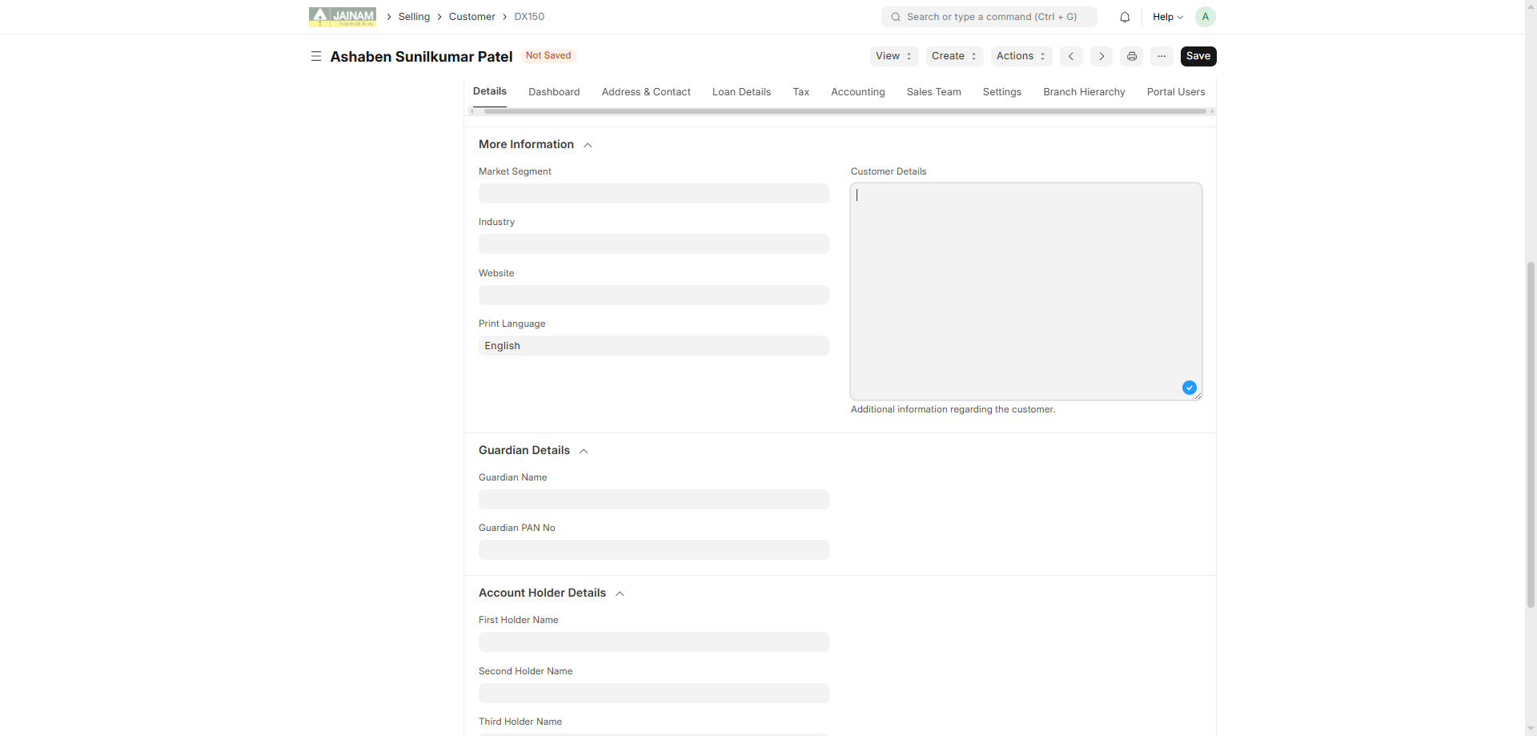1537x736 pixels.
Task: Open the Address & Contact tab
Action: (646, 92)
